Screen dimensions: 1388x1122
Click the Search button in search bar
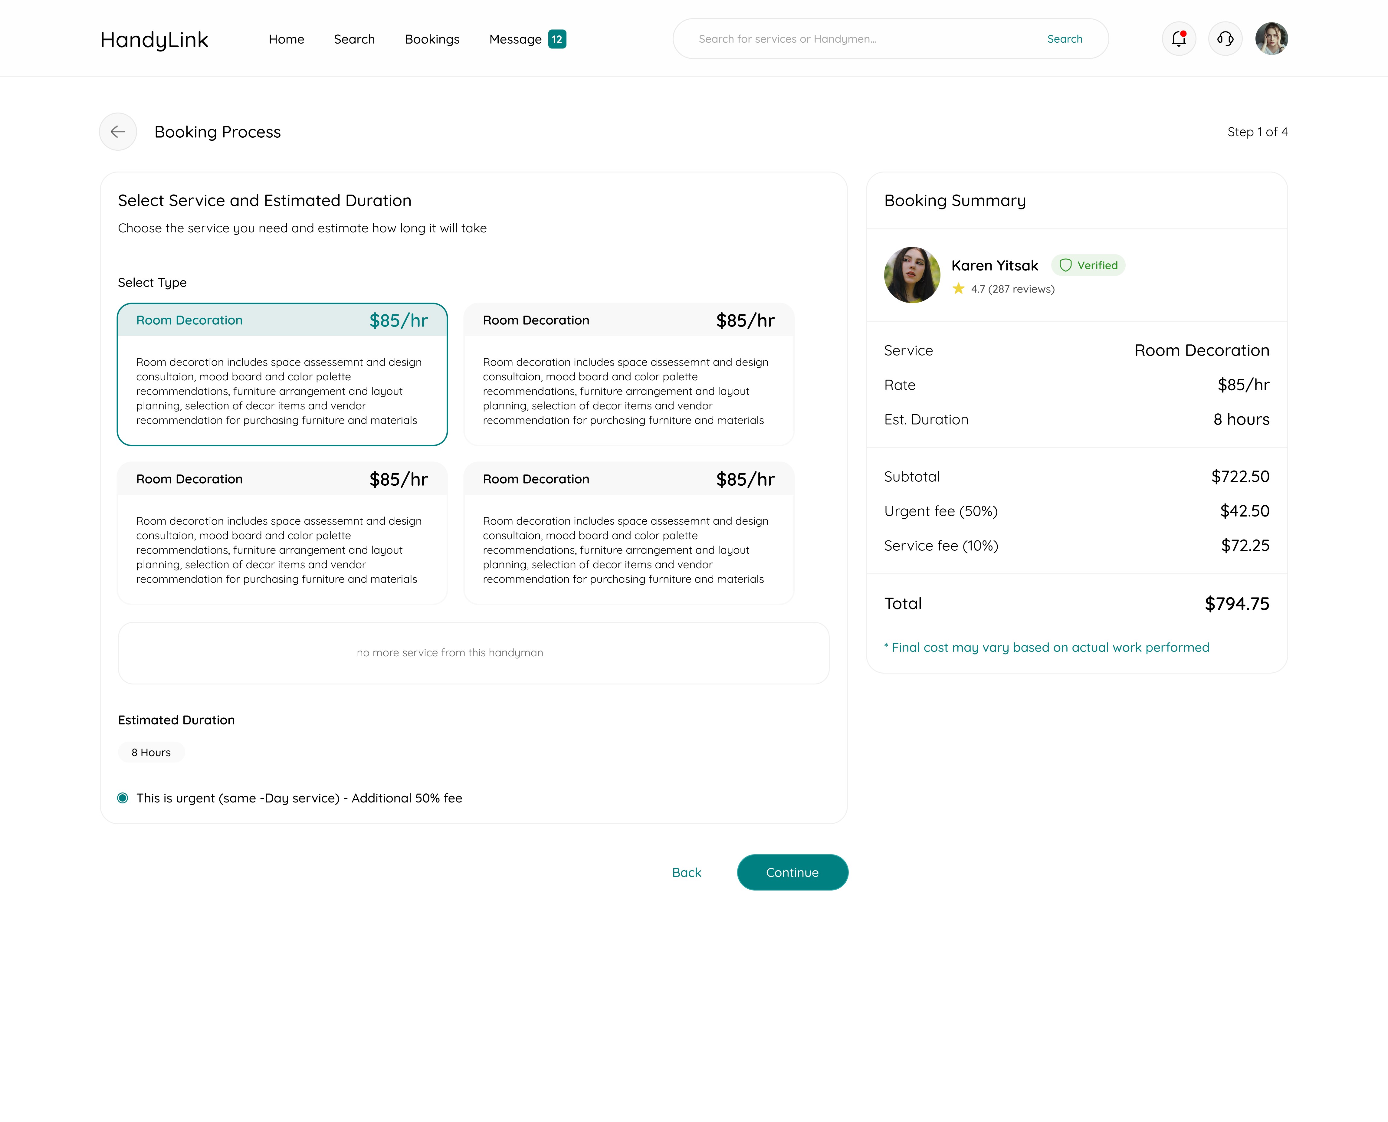(1064, 39)
